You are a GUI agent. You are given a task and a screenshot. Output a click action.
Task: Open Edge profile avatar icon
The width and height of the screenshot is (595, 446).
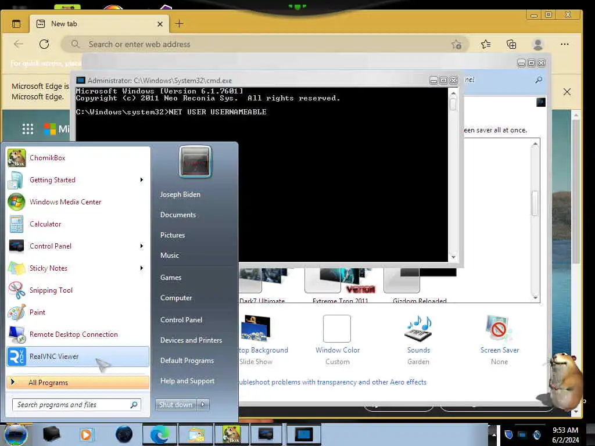click(x=537, y=44)
